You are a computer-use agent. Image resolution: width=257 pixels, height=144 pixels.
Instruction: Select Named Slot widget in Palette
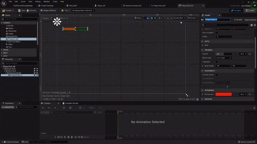tap(12, 36)
